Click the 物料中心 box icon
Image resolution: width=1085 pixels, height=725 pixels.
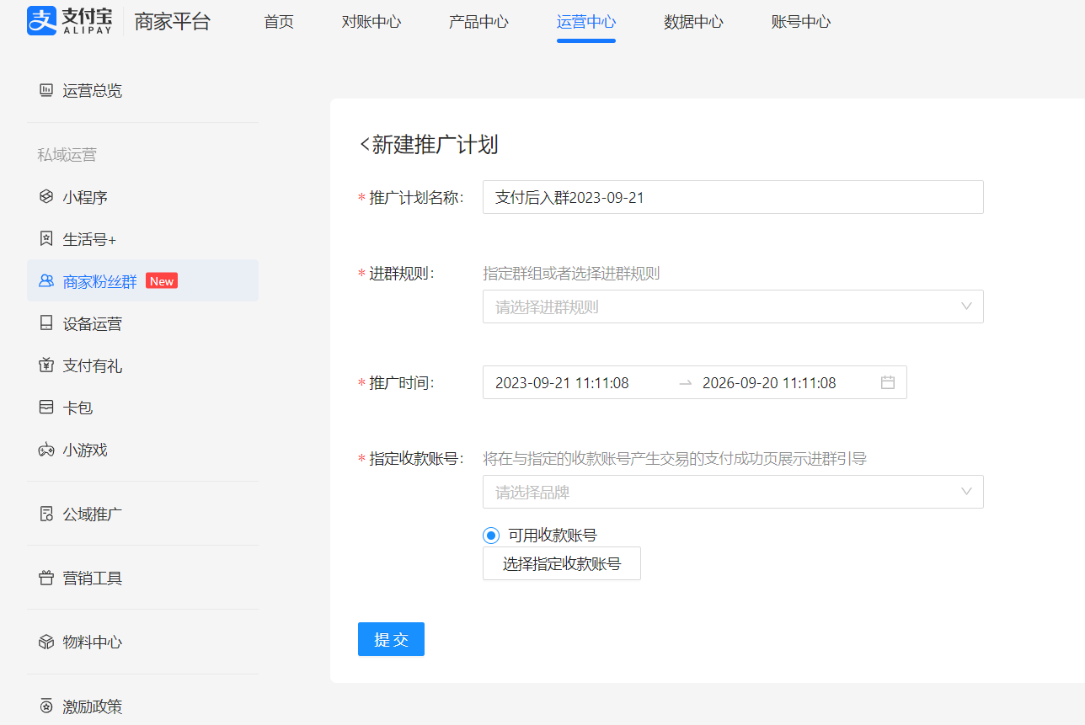click(x=46, y=642)
